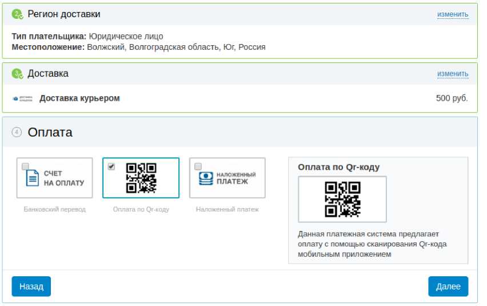The height and width of the screenshot is (306, 487).
Task: Click the Юридическое лицо payer type value
Action: pyautogui.click(x=126, y=37)
